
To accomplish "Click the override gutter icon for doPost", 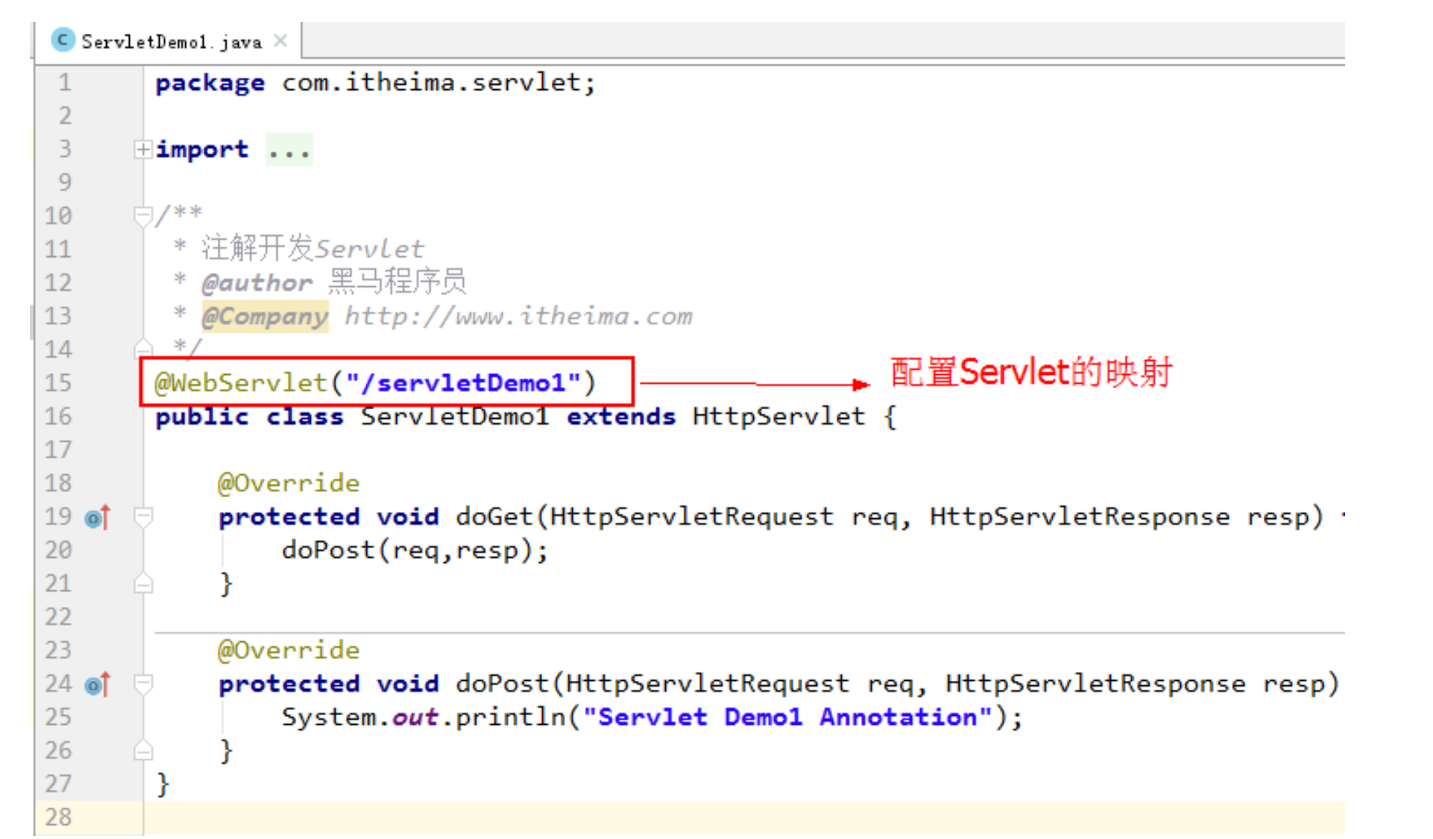I will pyautogui.click(x=97, y=685).
